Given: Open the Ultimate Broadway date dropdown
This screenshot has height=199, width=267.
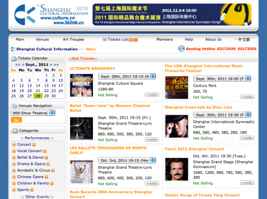Looking at the screenshot, I should pos(127,77).
